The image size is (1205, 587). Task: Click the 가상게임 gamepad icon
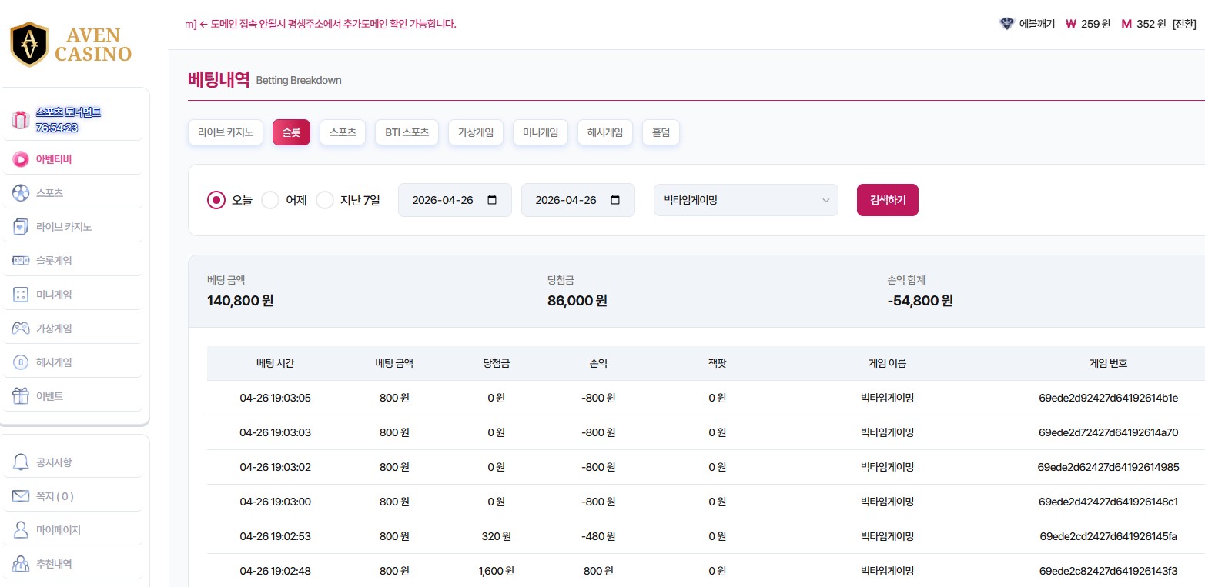21,329
